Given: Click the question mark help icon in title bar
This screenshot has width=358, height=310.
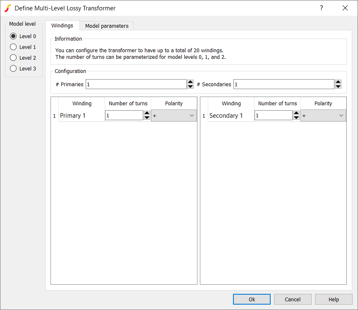Looking at the screenshot, I should pos(322,8).
